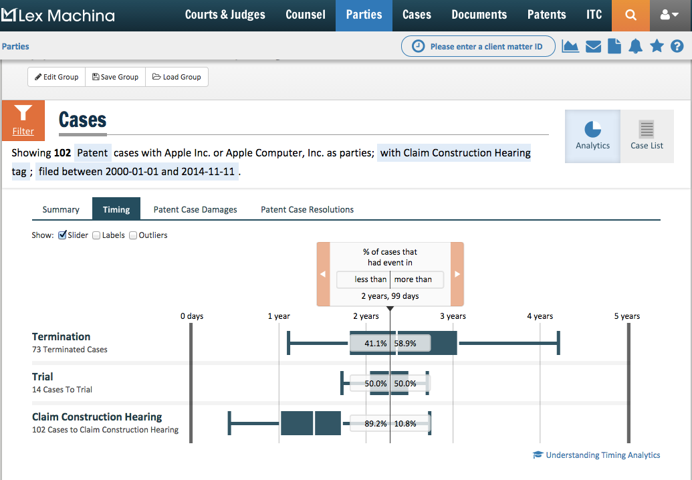692x480 pixels.
Task: Click the client matter ID field
Action: (x=479, y=46)
